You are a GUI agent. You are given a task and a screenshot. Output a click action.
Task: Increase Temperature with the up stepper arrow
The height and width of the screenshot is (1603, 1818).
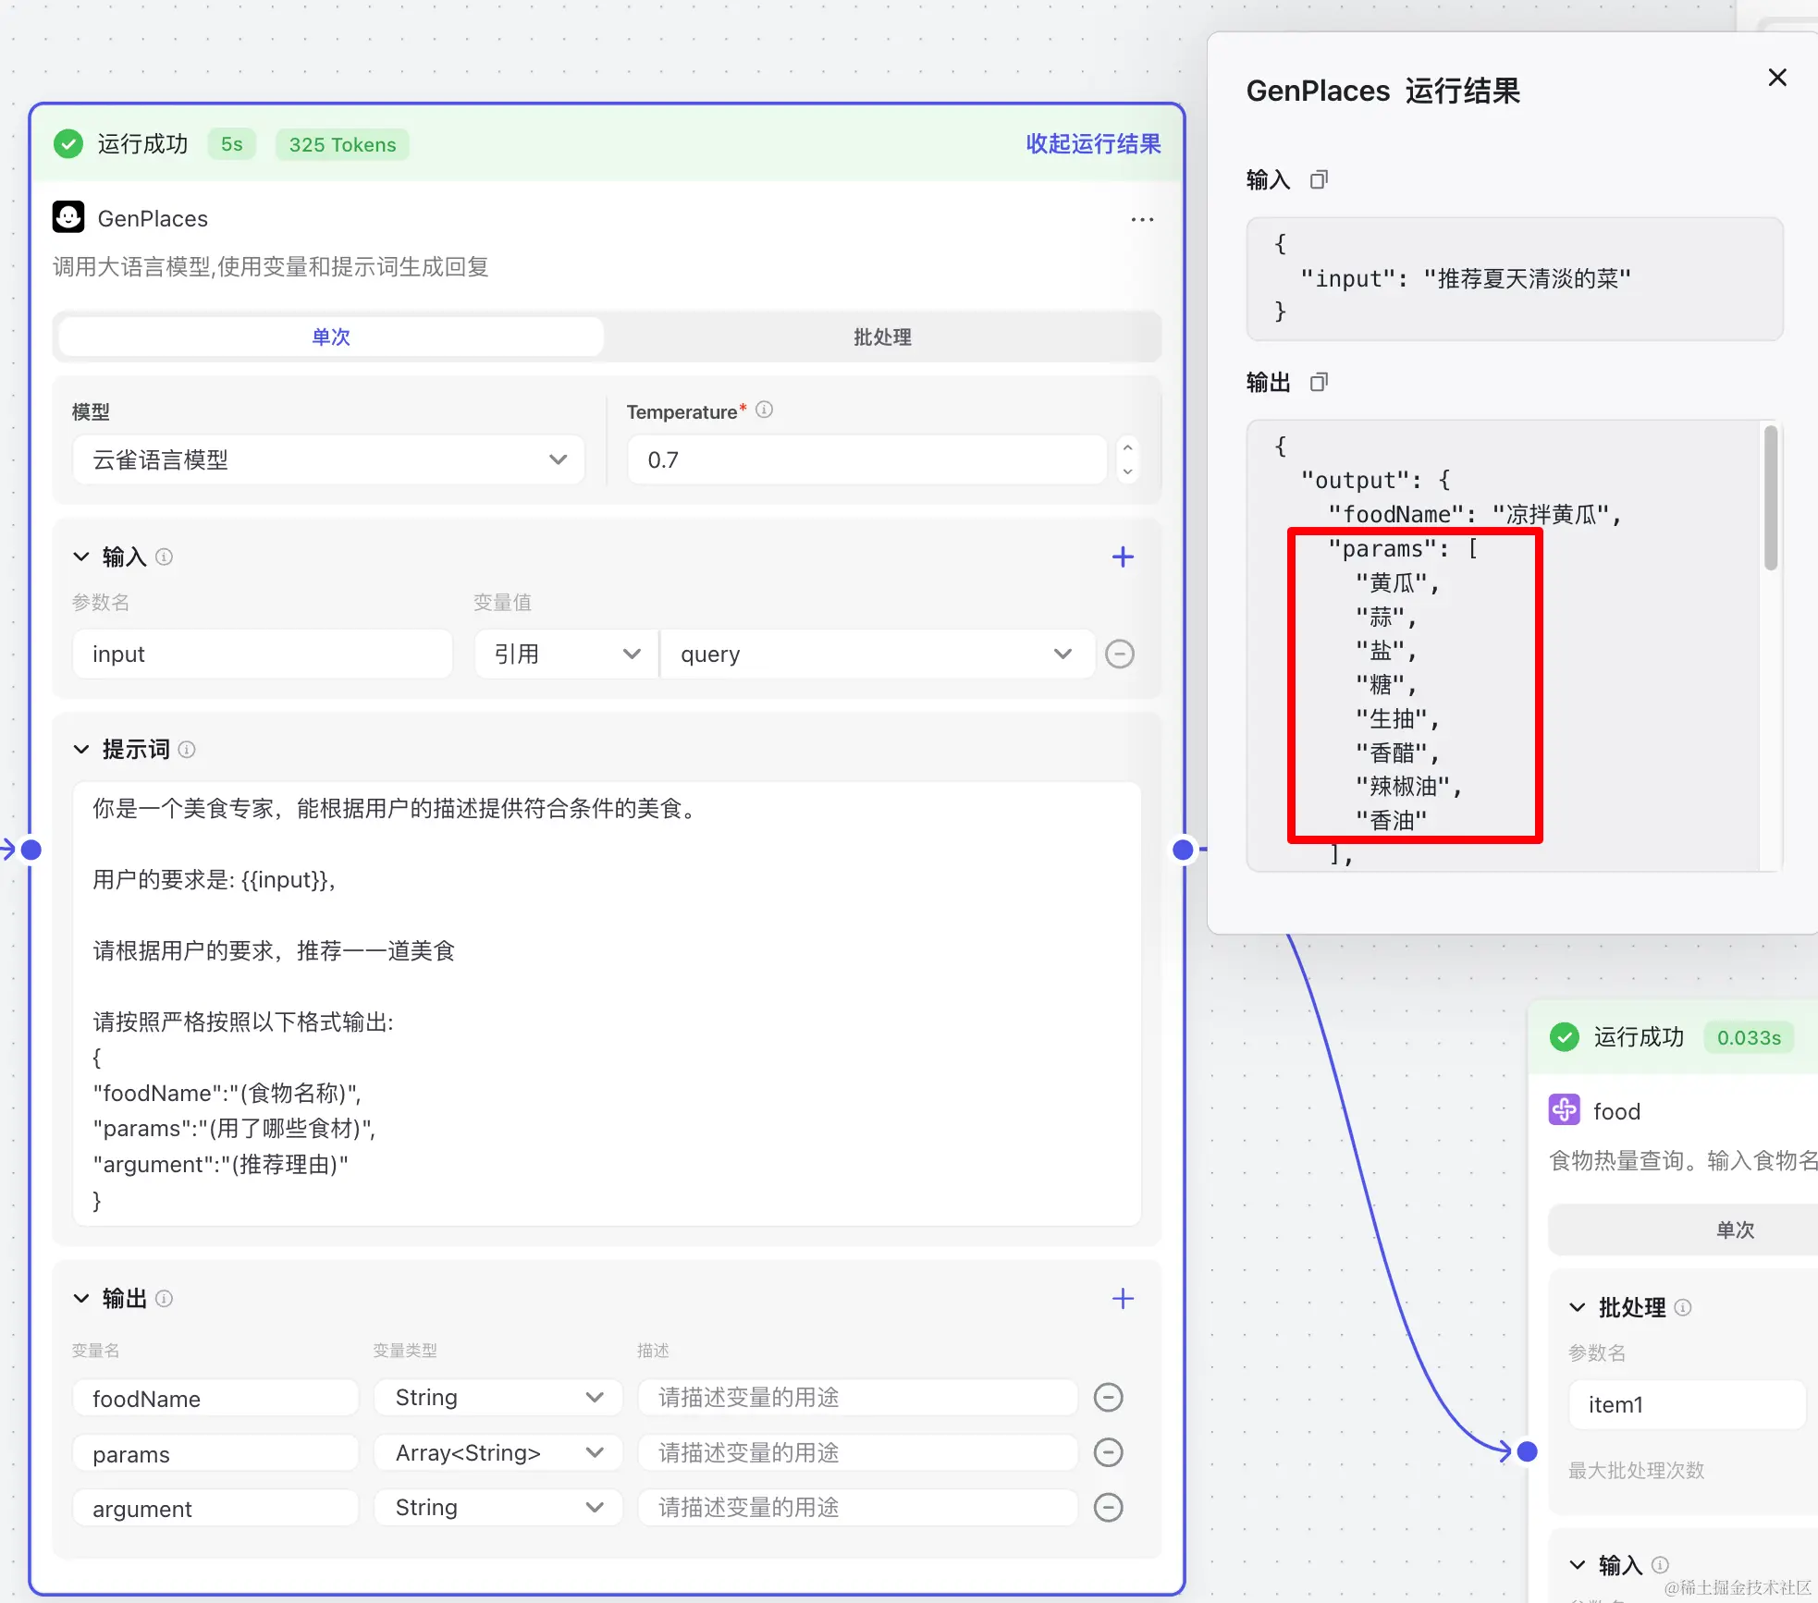pyautogui.click(x=1127, y=448)
